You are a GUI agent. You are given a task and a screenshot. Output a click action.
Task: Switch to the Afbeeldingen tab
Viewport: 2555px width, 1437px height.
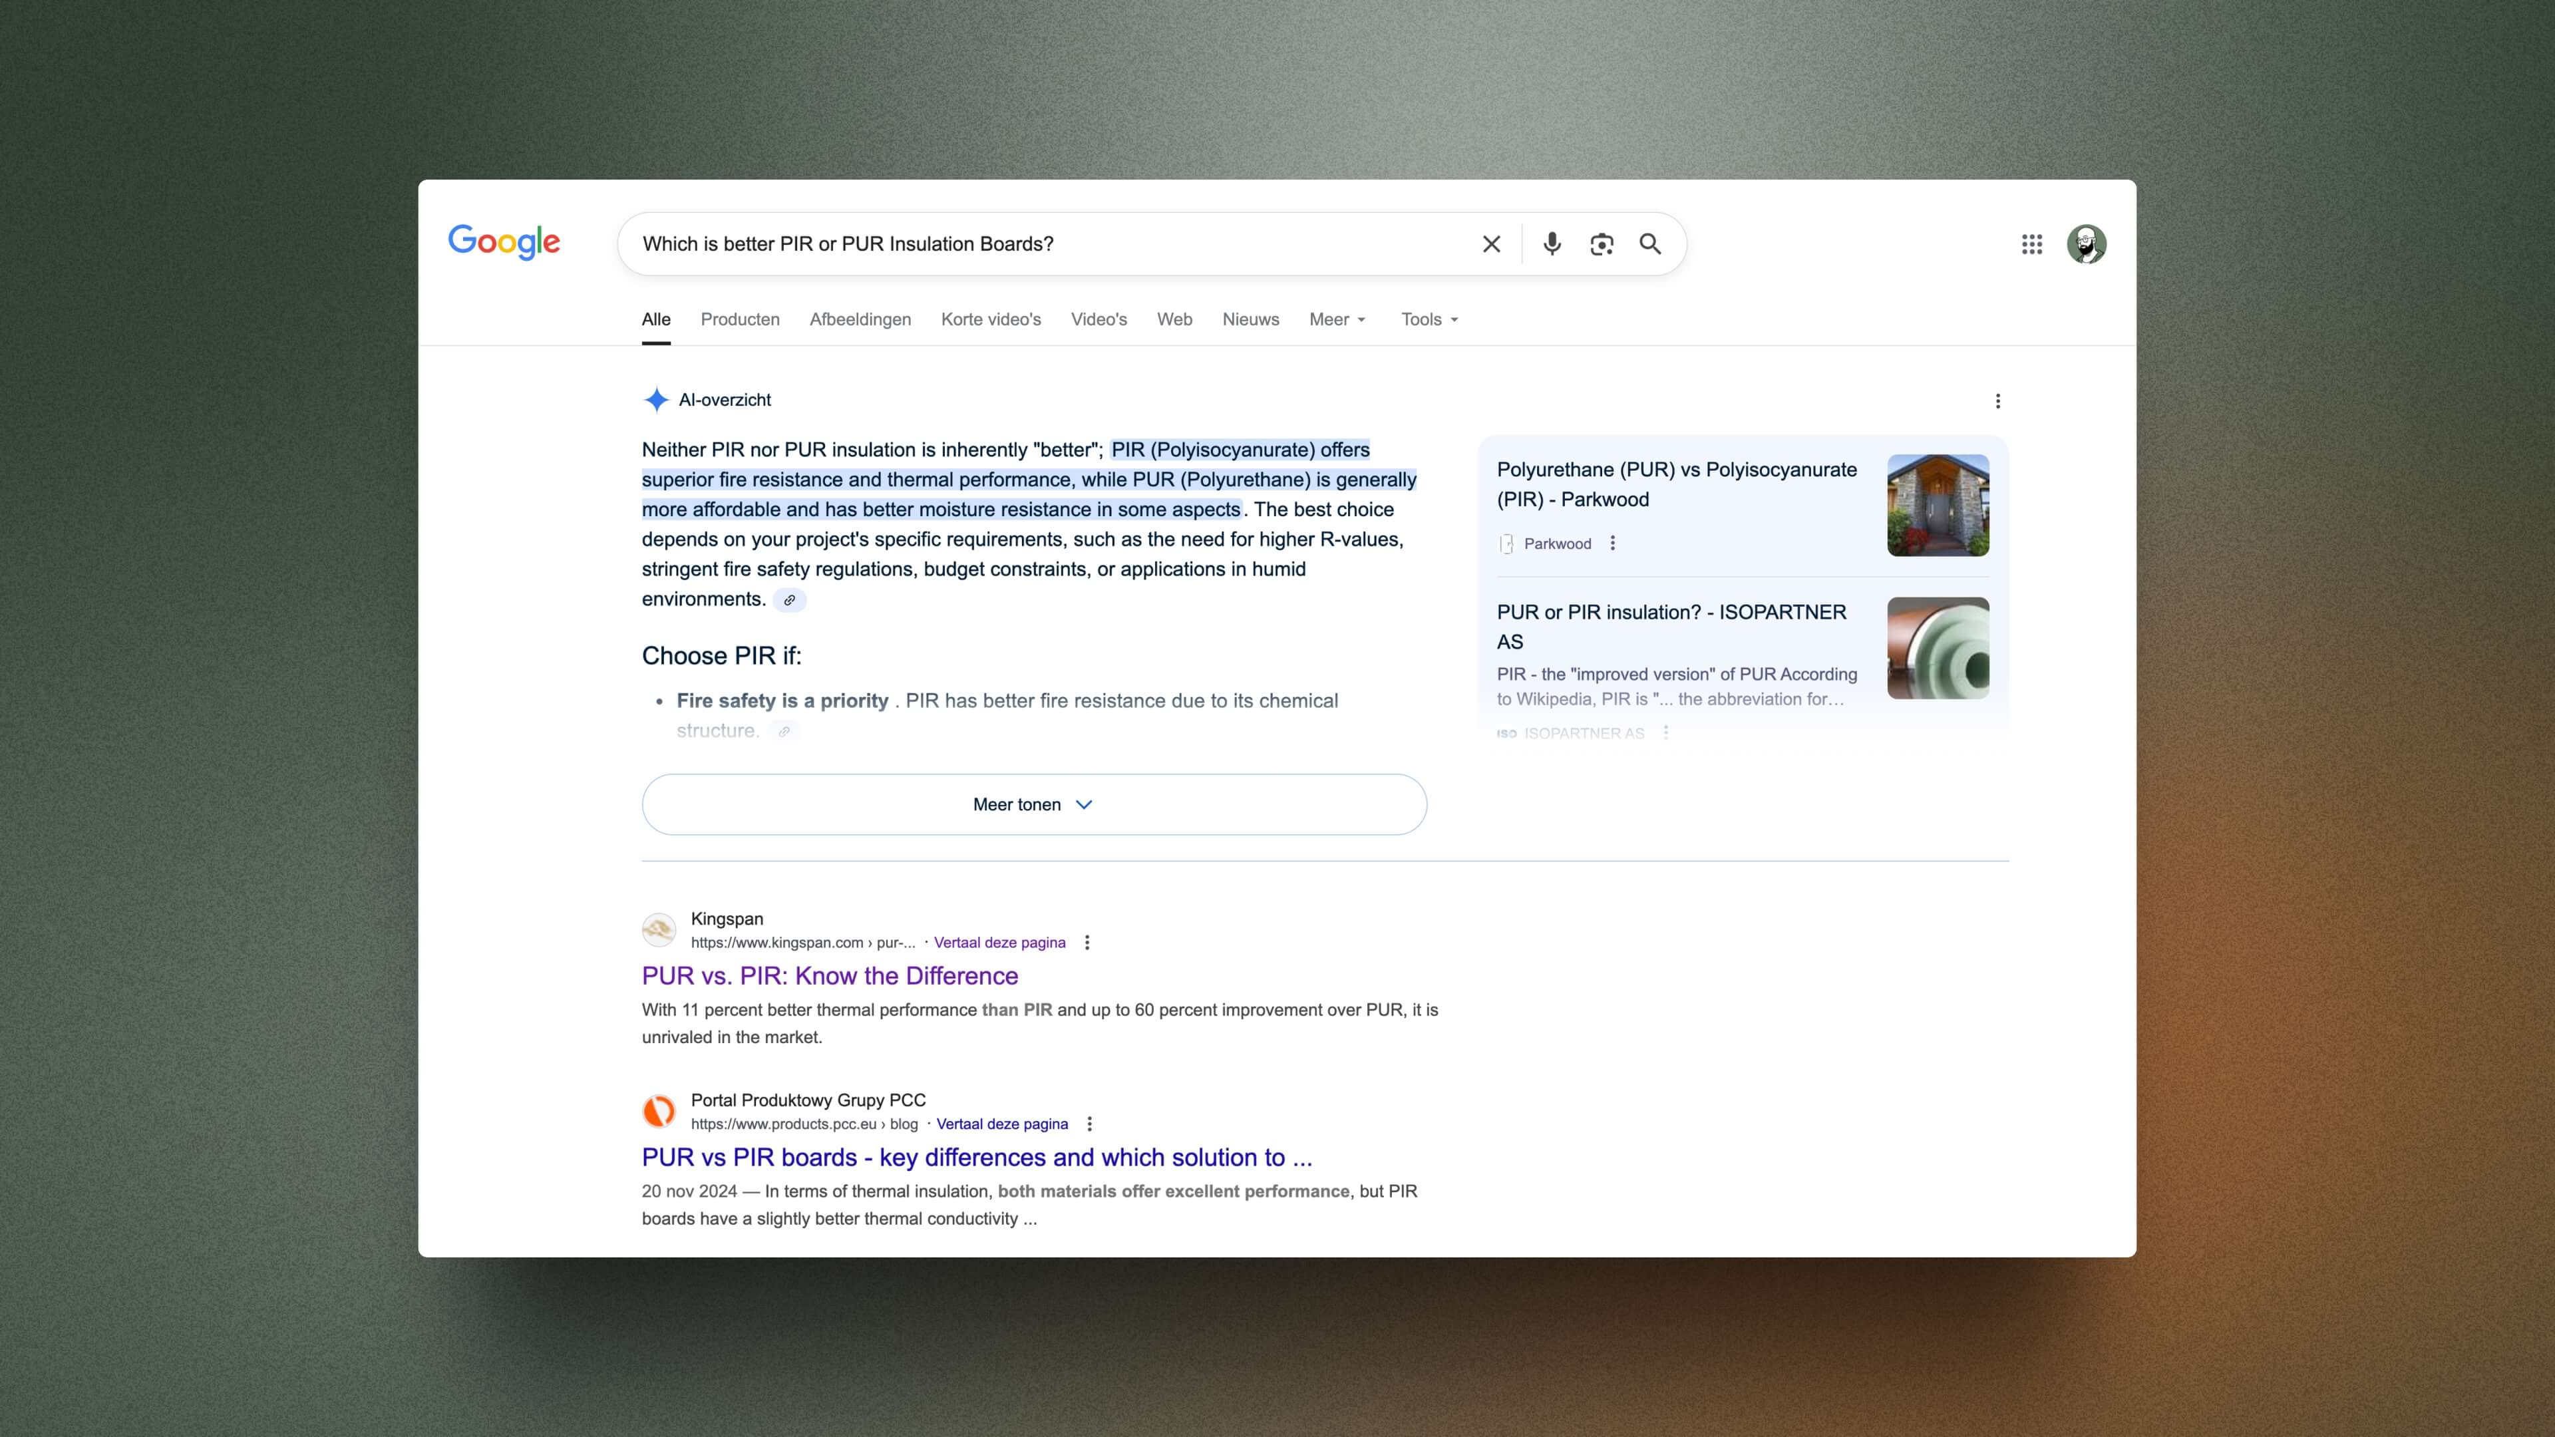pos(860,319)
